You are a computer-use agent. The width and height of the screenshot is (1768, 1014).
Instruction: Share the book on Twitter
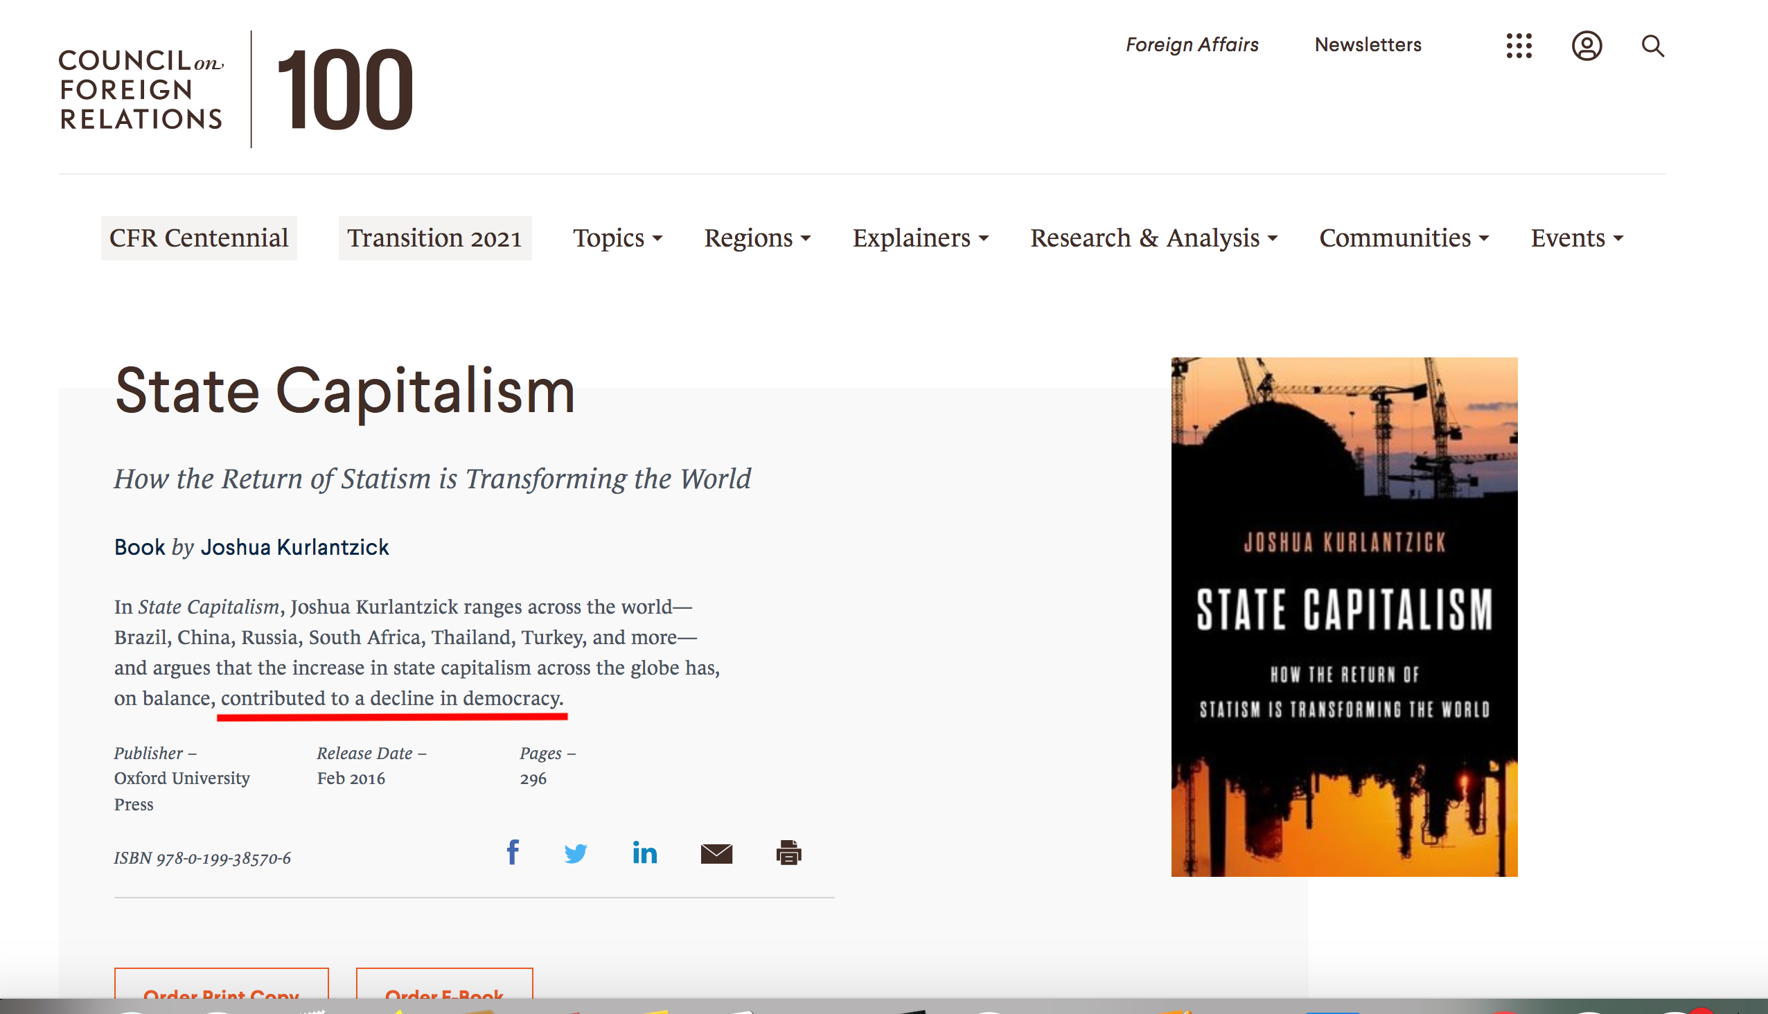click(x=576, y=853)
